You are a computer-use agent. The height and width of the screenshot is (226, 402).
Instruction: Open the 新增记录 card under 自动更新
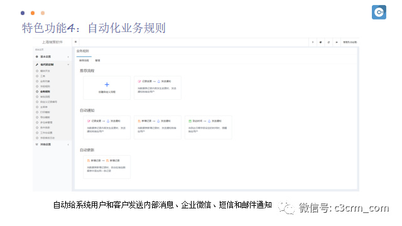(107, 167)
